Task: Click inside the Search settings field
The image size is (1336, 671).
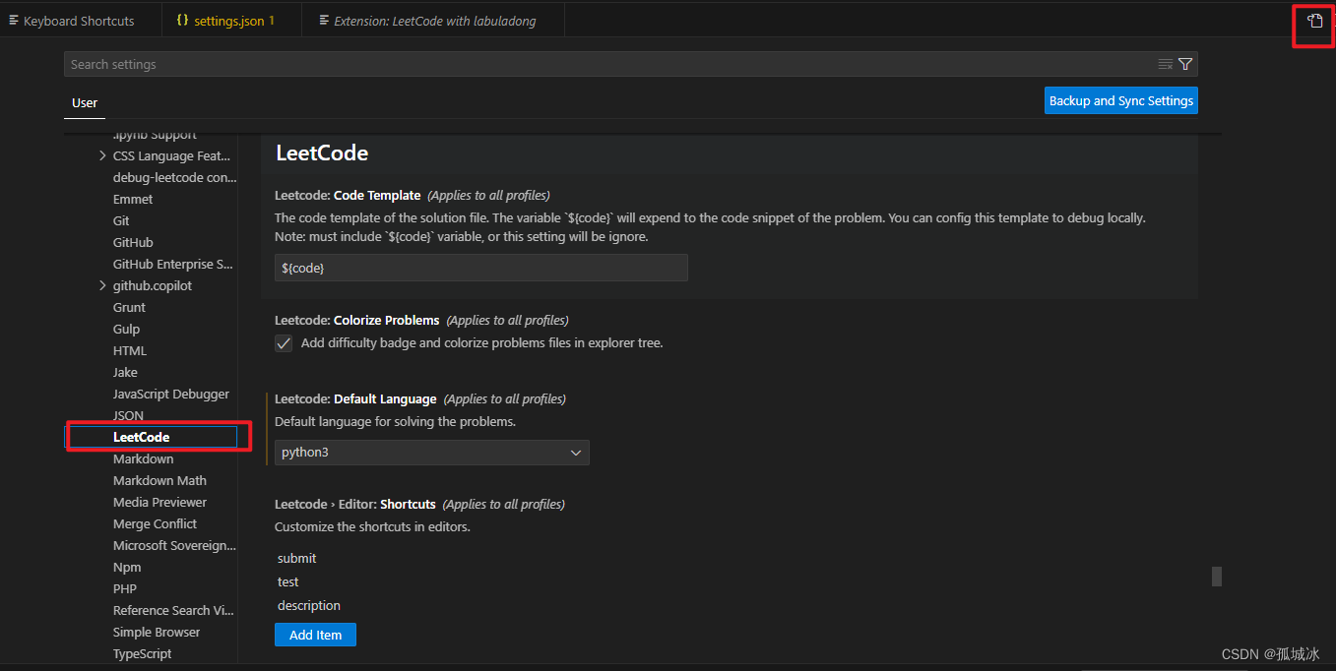Action: click(x=591, y=63)
